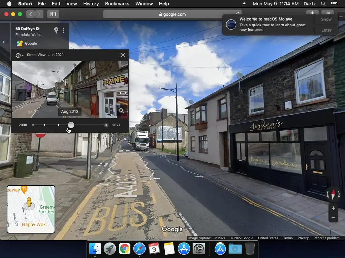Screen dimensions: 345x258
Task: Open Spotlight search in menu bar
Action: point(323,4)
